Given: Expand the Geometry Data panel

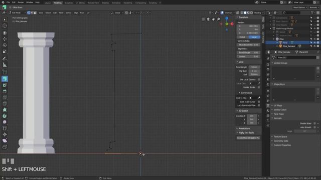Looking at the screenshot, I should click(x=281, y=141).
